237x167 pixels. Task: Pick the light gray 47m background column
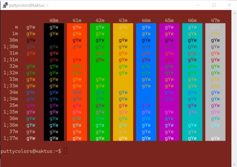coord(215,82)
